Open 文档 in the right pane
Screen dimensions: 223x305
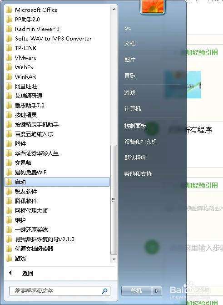130,44
